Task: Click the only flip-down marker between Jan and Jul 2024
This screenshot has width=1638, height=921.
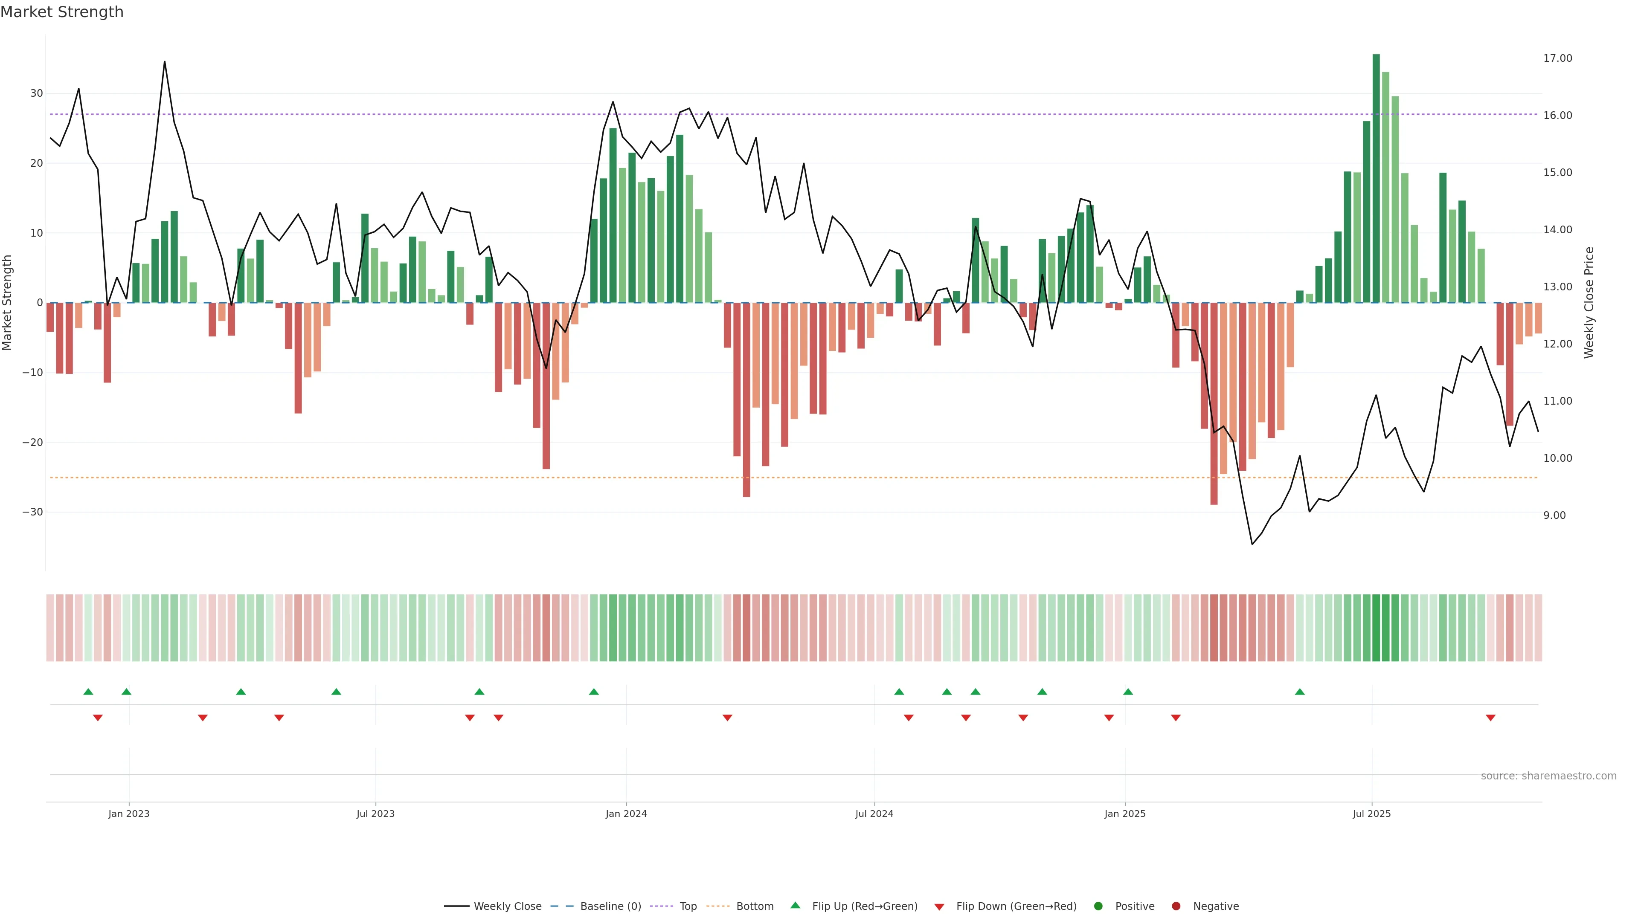Action: point(727,718)
